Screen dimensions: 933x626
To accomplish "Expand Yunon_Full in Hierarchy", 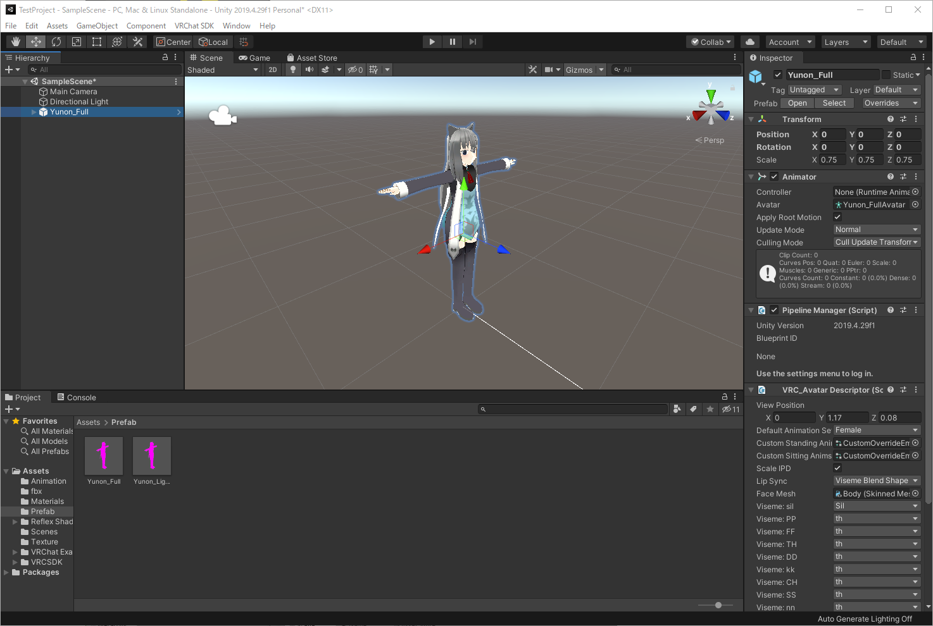I will coord(34,112).
